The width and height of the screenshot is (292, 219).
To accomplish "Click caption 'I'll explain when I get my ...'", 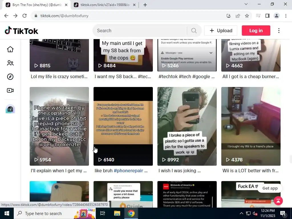I will (x=59, y=171).
